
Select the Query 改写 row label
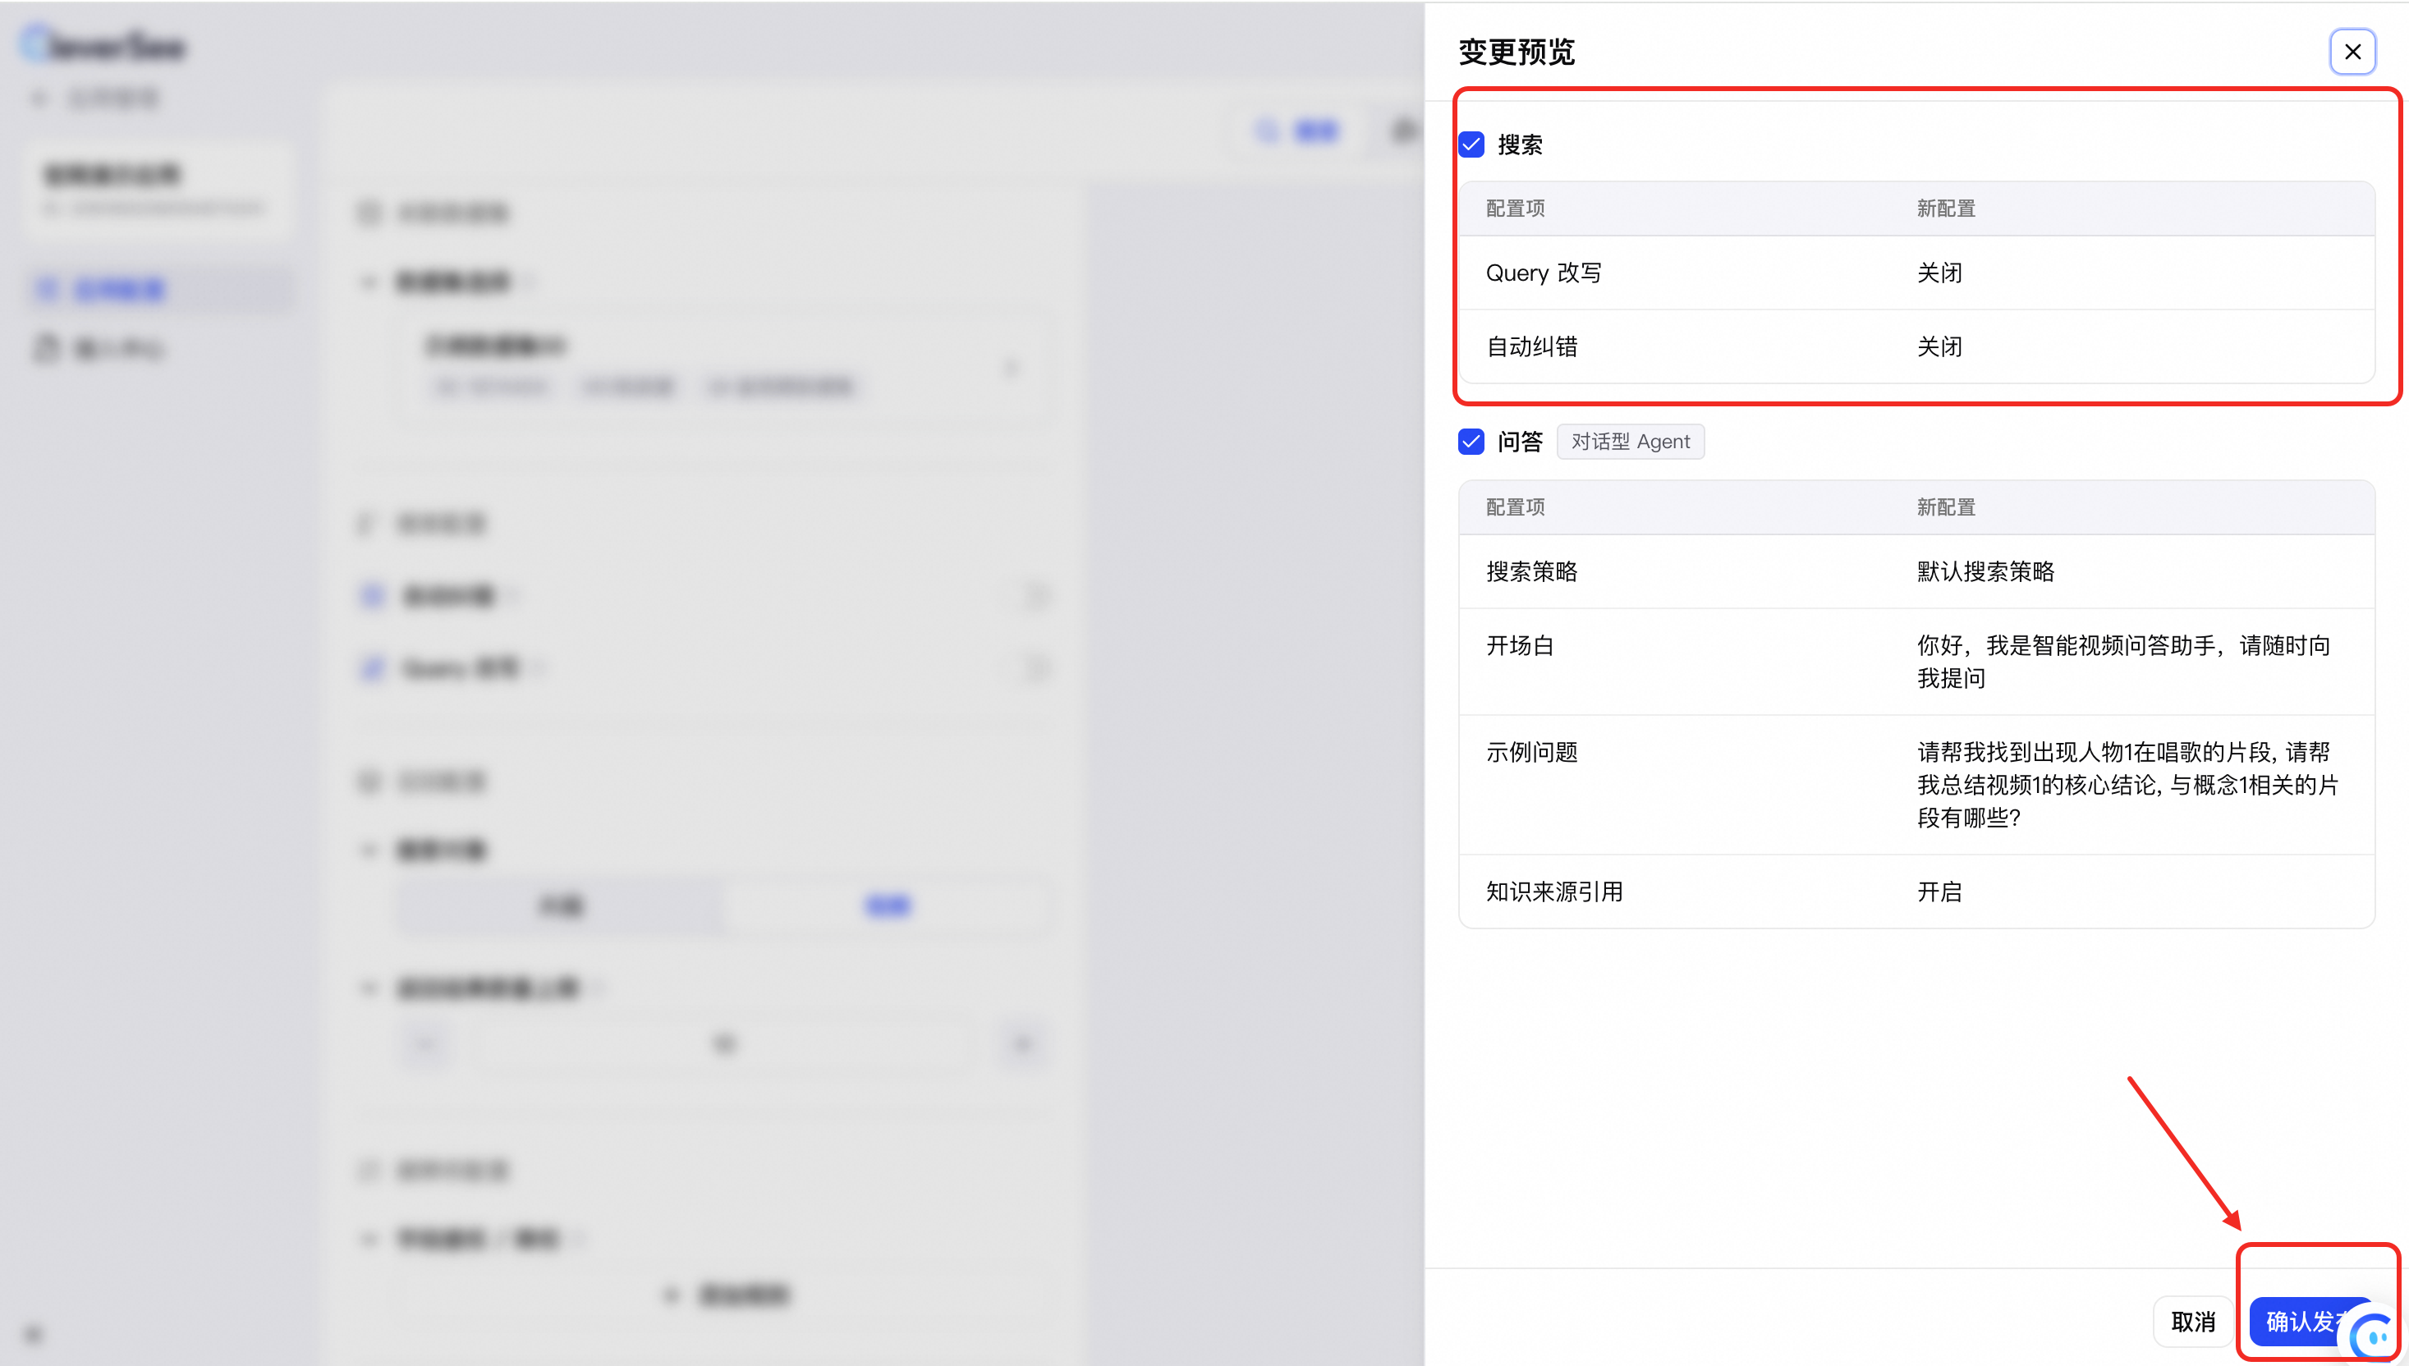(1543, 273)
